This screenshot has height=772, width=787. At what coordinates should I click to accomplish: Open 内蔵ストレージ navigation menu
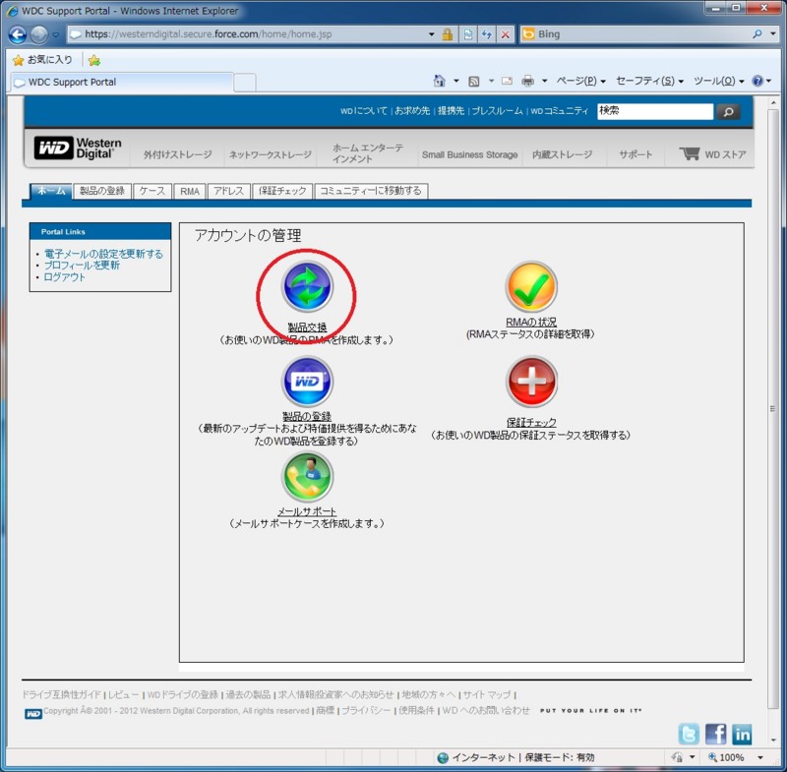(562, 154)
